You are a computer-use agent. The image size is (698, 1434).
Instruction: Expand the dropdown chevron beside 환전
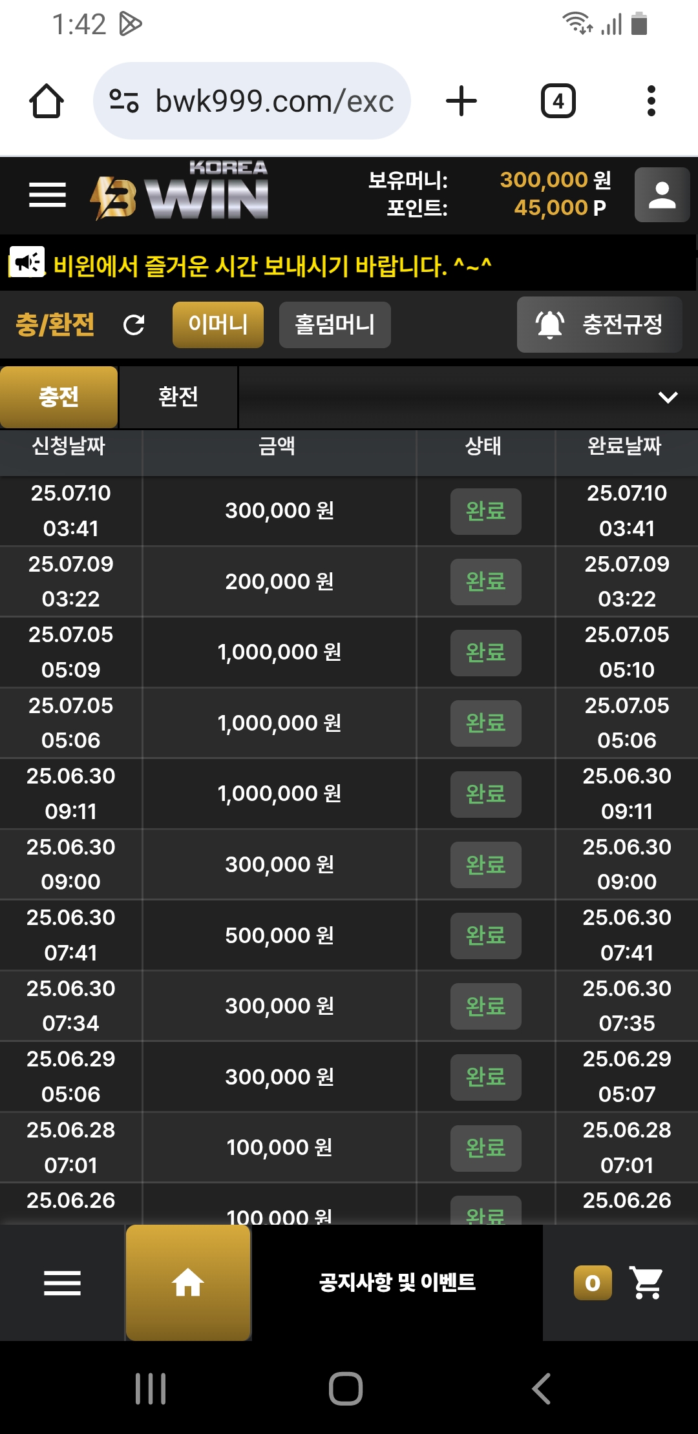pos(668,397)
